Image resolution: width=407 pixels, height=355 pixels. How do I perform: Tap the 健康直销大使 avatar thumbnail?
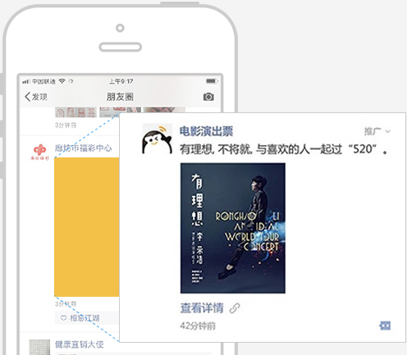pos(39,347)
